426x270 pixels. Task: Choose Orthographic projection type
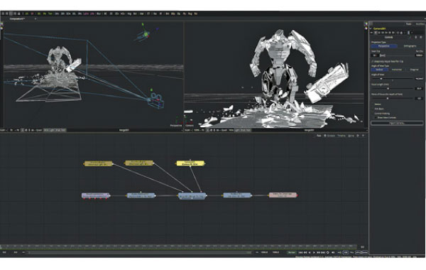[410, 46]
